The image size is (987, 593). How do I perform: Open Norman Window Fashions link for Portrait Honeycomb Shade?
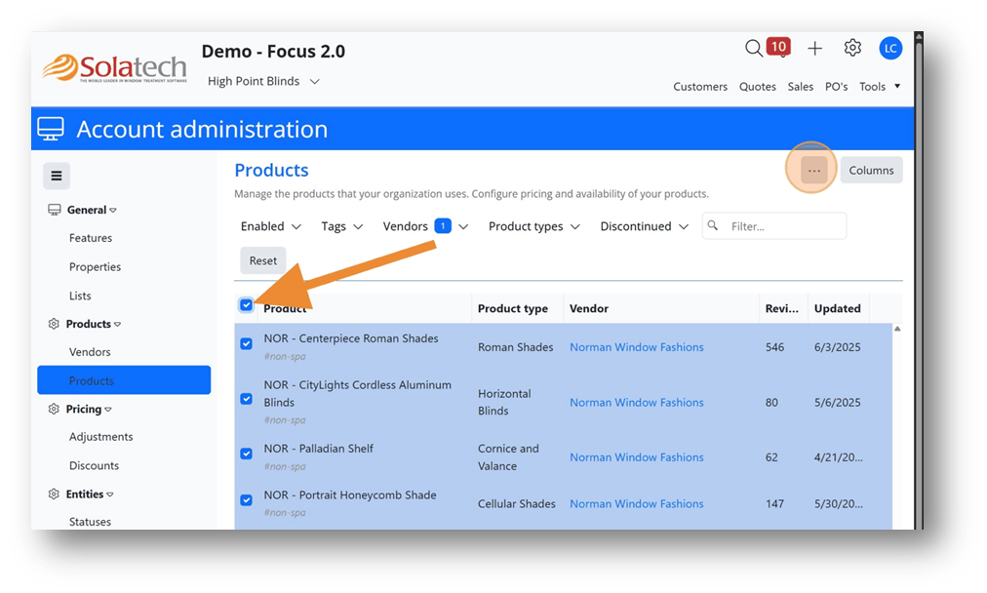point(637,503)
